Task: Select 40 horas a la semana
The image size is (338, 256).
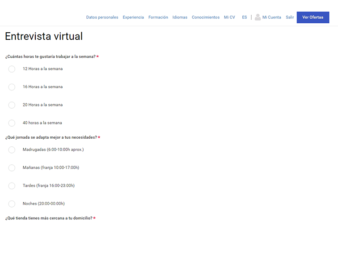Action: 12,123
